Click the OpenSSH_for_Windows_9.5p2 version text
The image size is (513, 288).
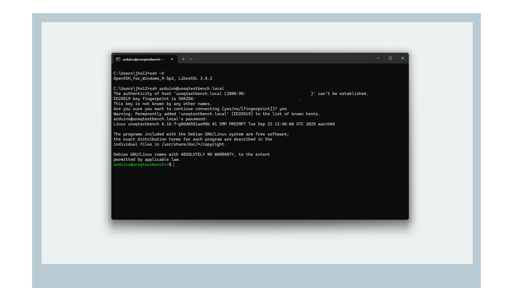(143, 78)
